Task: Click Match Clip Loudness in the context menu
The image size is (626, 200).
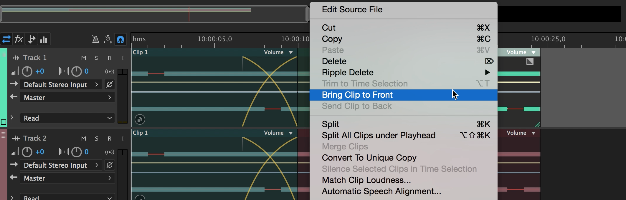Action: click(366, 180)
